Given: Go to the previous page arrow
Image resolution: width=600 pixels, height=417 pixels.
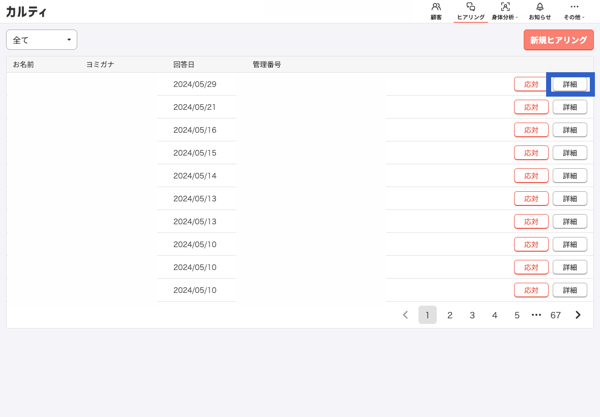Looking at the screenshot, I should point(406,315).
